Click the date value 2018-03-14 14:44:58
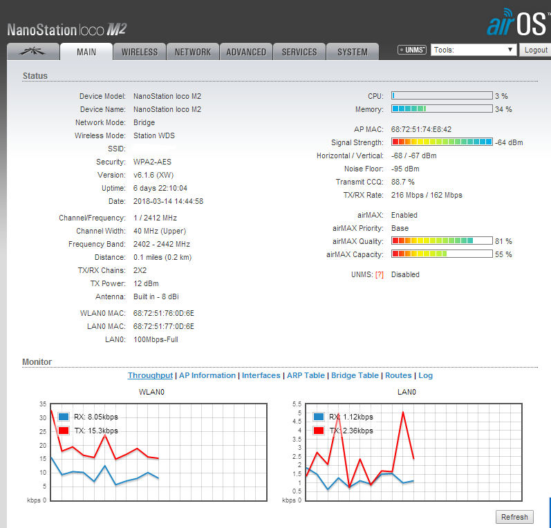Viewport: 551px width, 528px height. click(168, 201)
